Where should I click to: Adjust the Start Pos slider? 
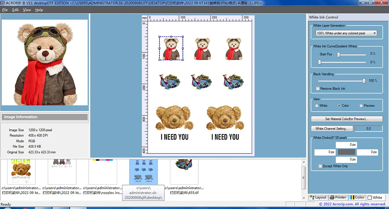(x=338, y=55)
